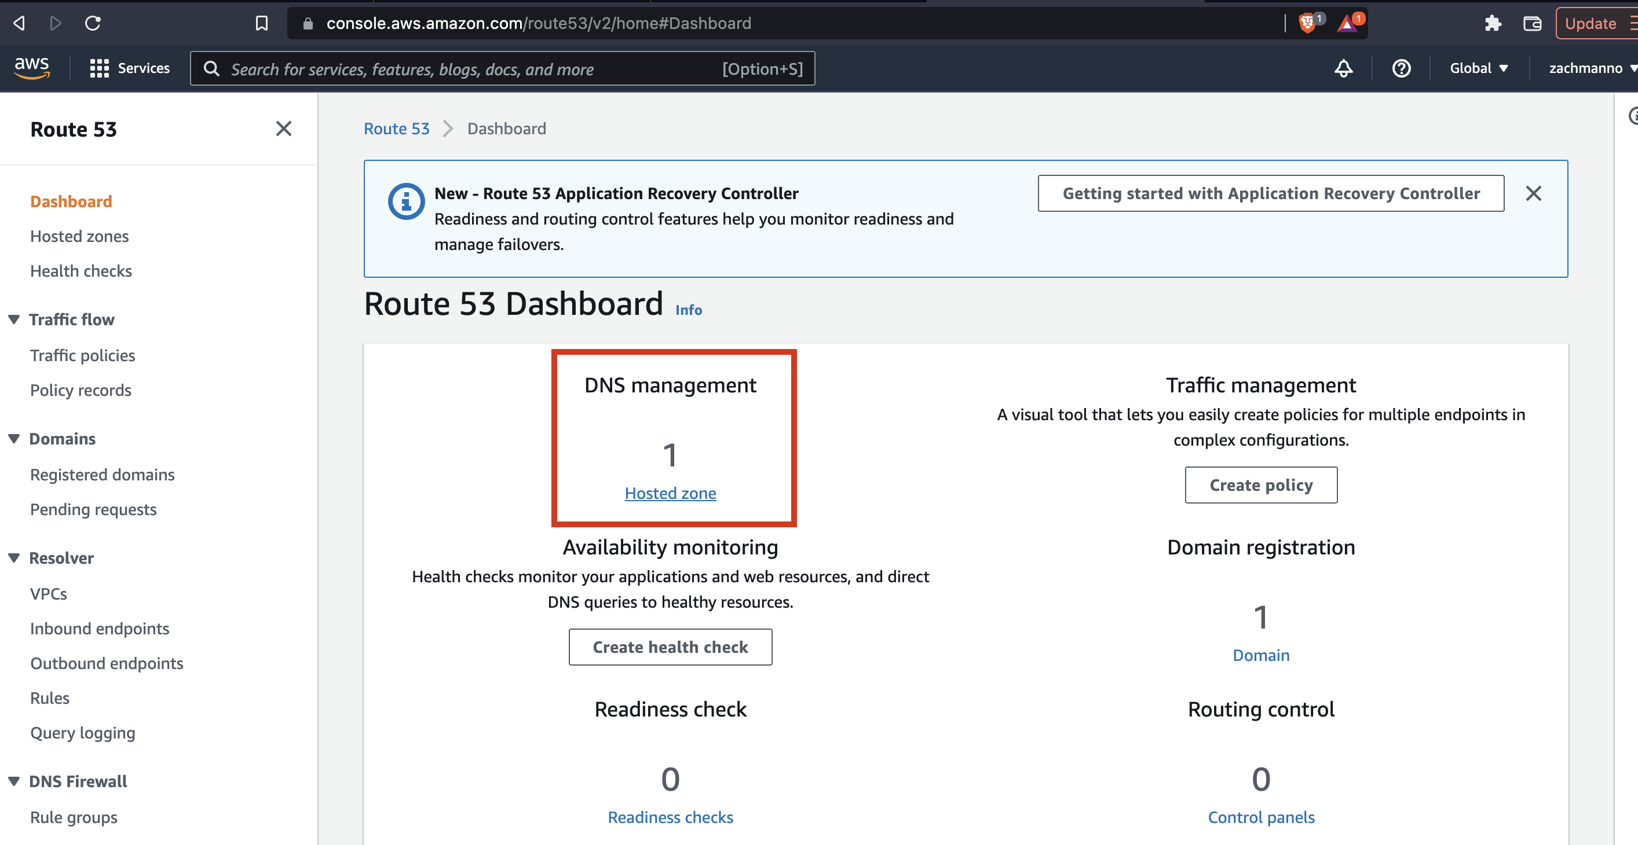The image size is (1638, 845).
Task: Open the browser wallet icon
Action: coord(1533,24)
